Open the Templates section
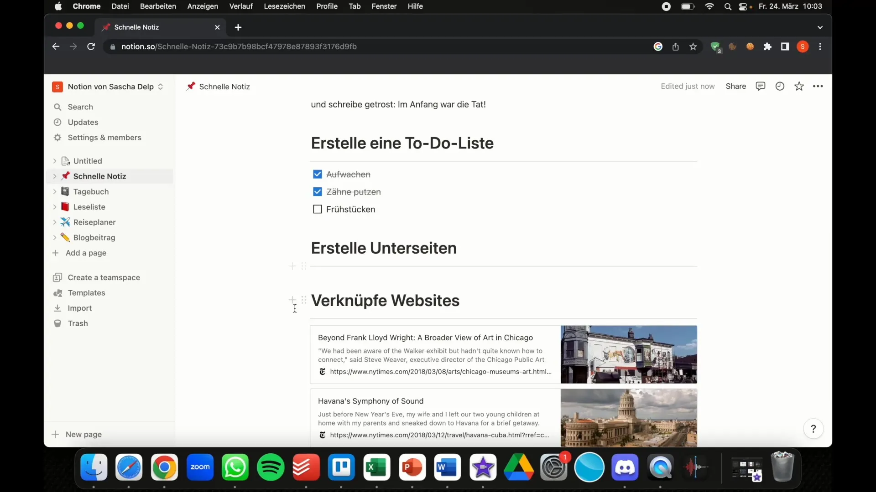 click(x=86, y=292)
